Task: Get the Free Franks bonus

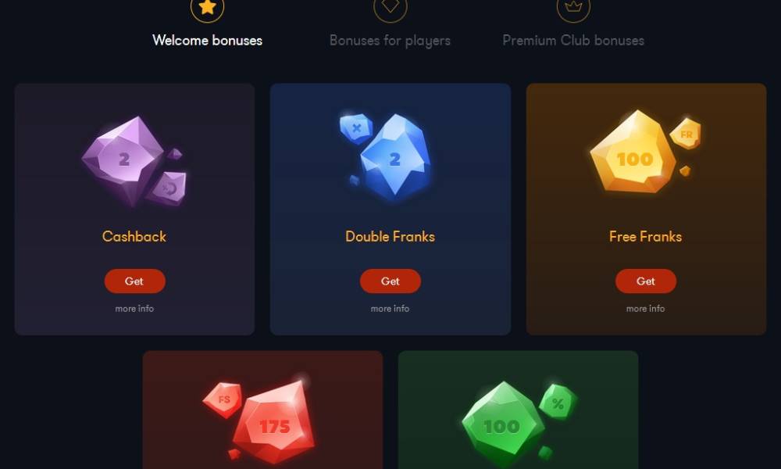Action: click(x=646, y=281)
